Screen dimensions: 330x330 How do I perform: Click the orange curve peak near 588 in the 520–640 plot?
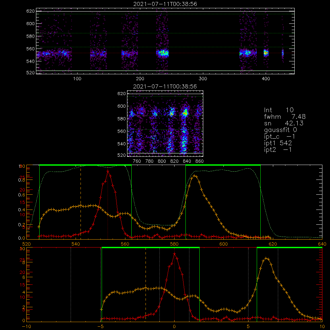(195, 176)
